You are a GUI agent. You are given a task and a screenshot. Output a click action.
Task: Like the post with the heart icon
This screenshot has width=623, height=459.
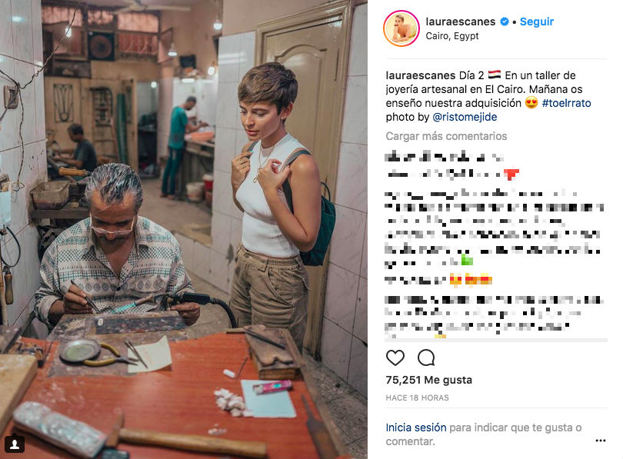pyautogui.click(x=395, y=358)
